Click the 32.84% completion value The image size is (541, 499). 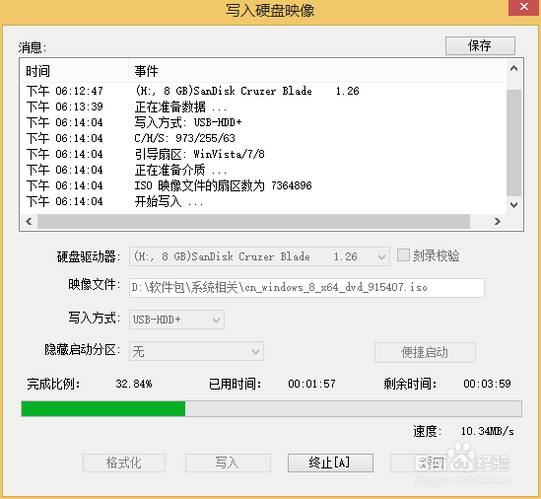[134, 384]
